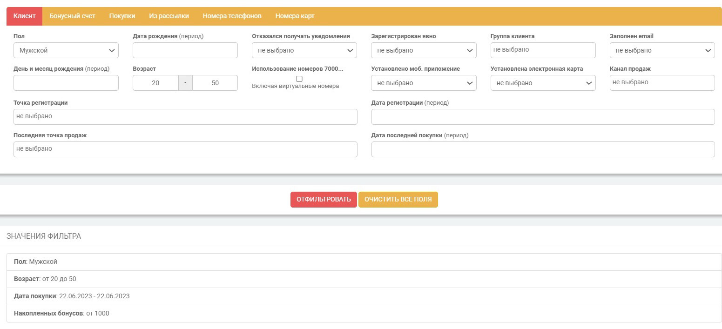The image size is (722, 329).
Task: Select the Дата покупки 22.06.2023 row
Action: tap(364, 296)
